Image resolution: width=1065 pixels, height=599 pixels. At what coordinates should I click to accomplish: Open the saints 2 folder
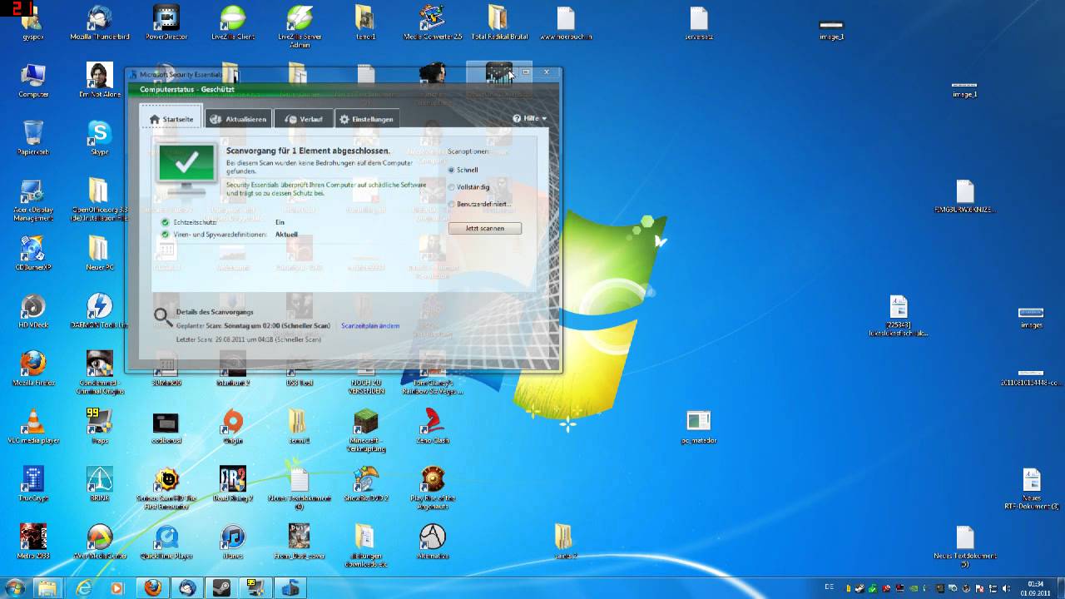[563, 541]
